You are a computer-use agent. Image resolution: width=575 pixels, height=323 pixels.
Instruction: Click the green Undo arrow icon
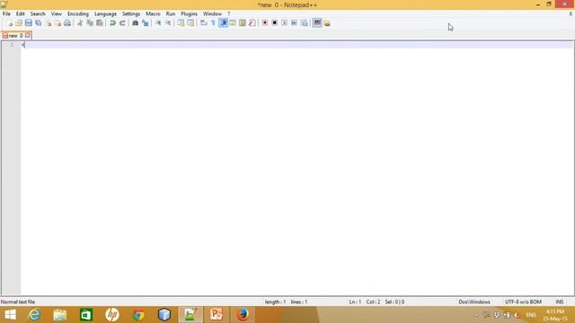tap(112, 23)
